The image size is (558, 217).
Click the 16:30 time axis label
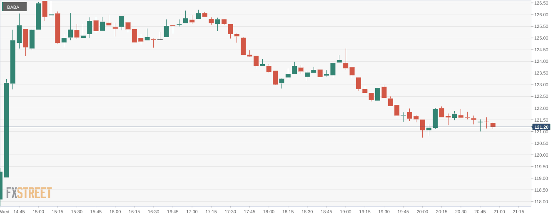[x=154, y=212]
